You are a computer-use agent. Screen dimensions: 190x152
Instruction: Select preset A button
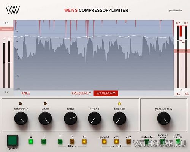(x=31, y=142)
